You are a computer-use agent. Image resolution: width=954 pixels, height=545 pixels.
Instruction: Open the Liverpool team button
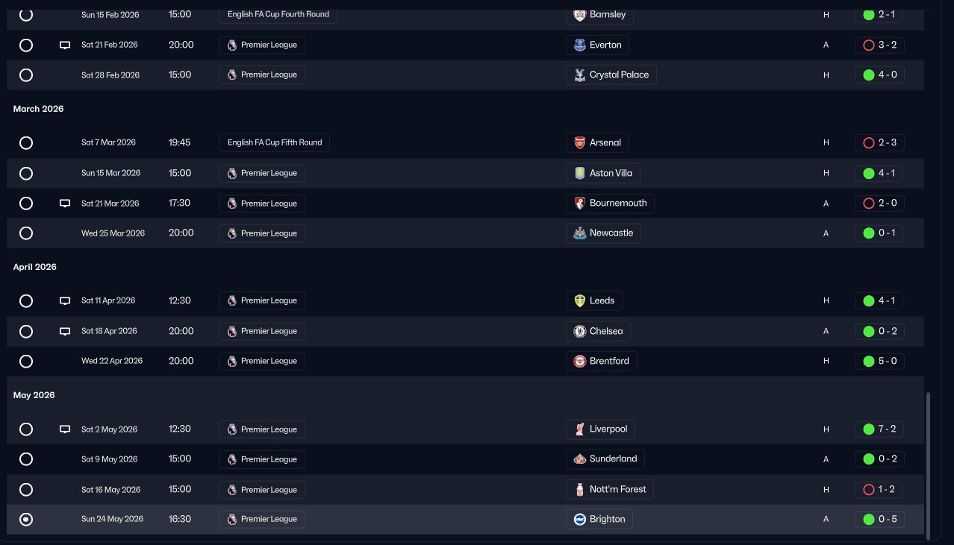click(x=600, y=429)
